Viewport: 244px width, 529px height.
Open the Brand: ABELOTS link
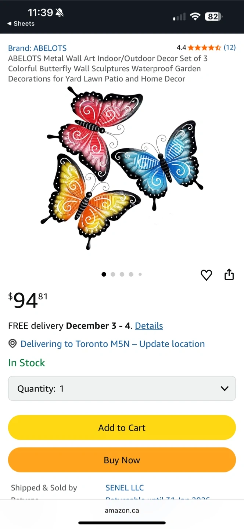point(37,48)
